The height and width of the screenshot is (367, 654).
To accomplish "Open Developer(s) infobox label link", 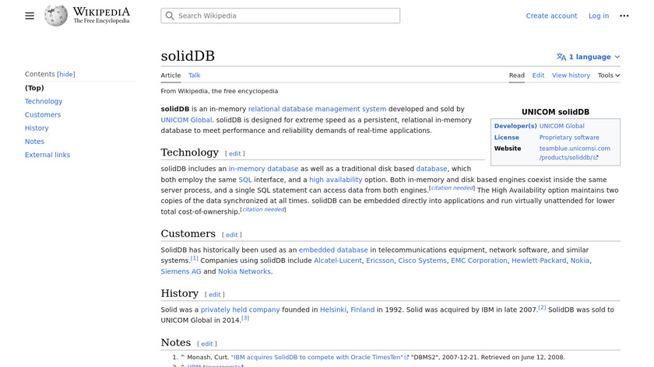I will coord(515,126).
